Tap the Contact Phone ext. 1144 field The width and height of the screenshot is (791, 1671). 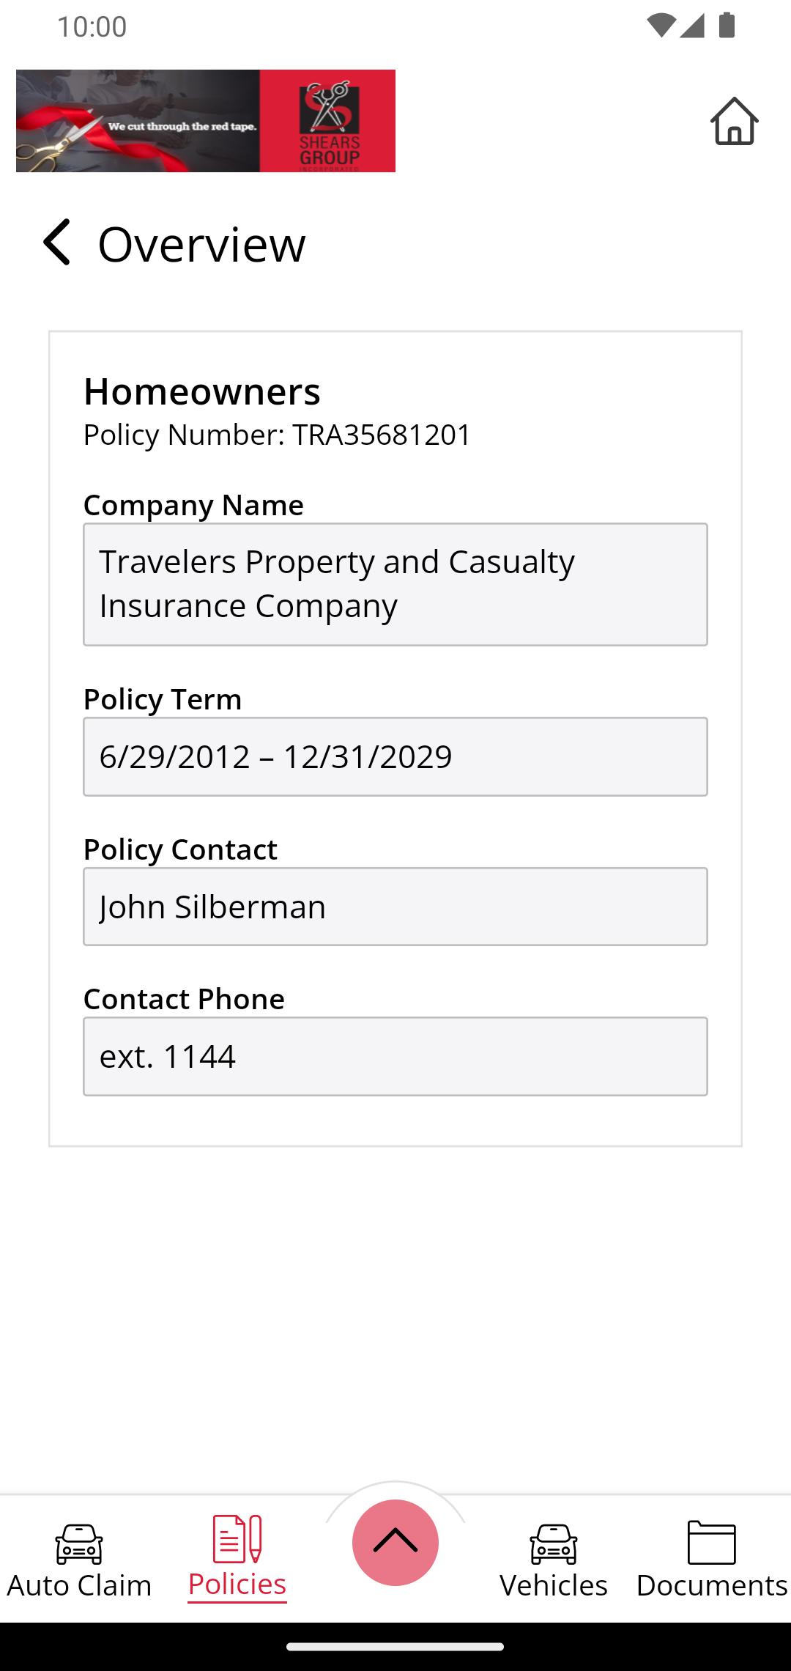[x=395, y=1056]
